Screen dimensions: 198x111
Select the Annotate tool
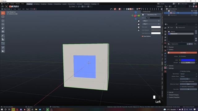point(3,36)
